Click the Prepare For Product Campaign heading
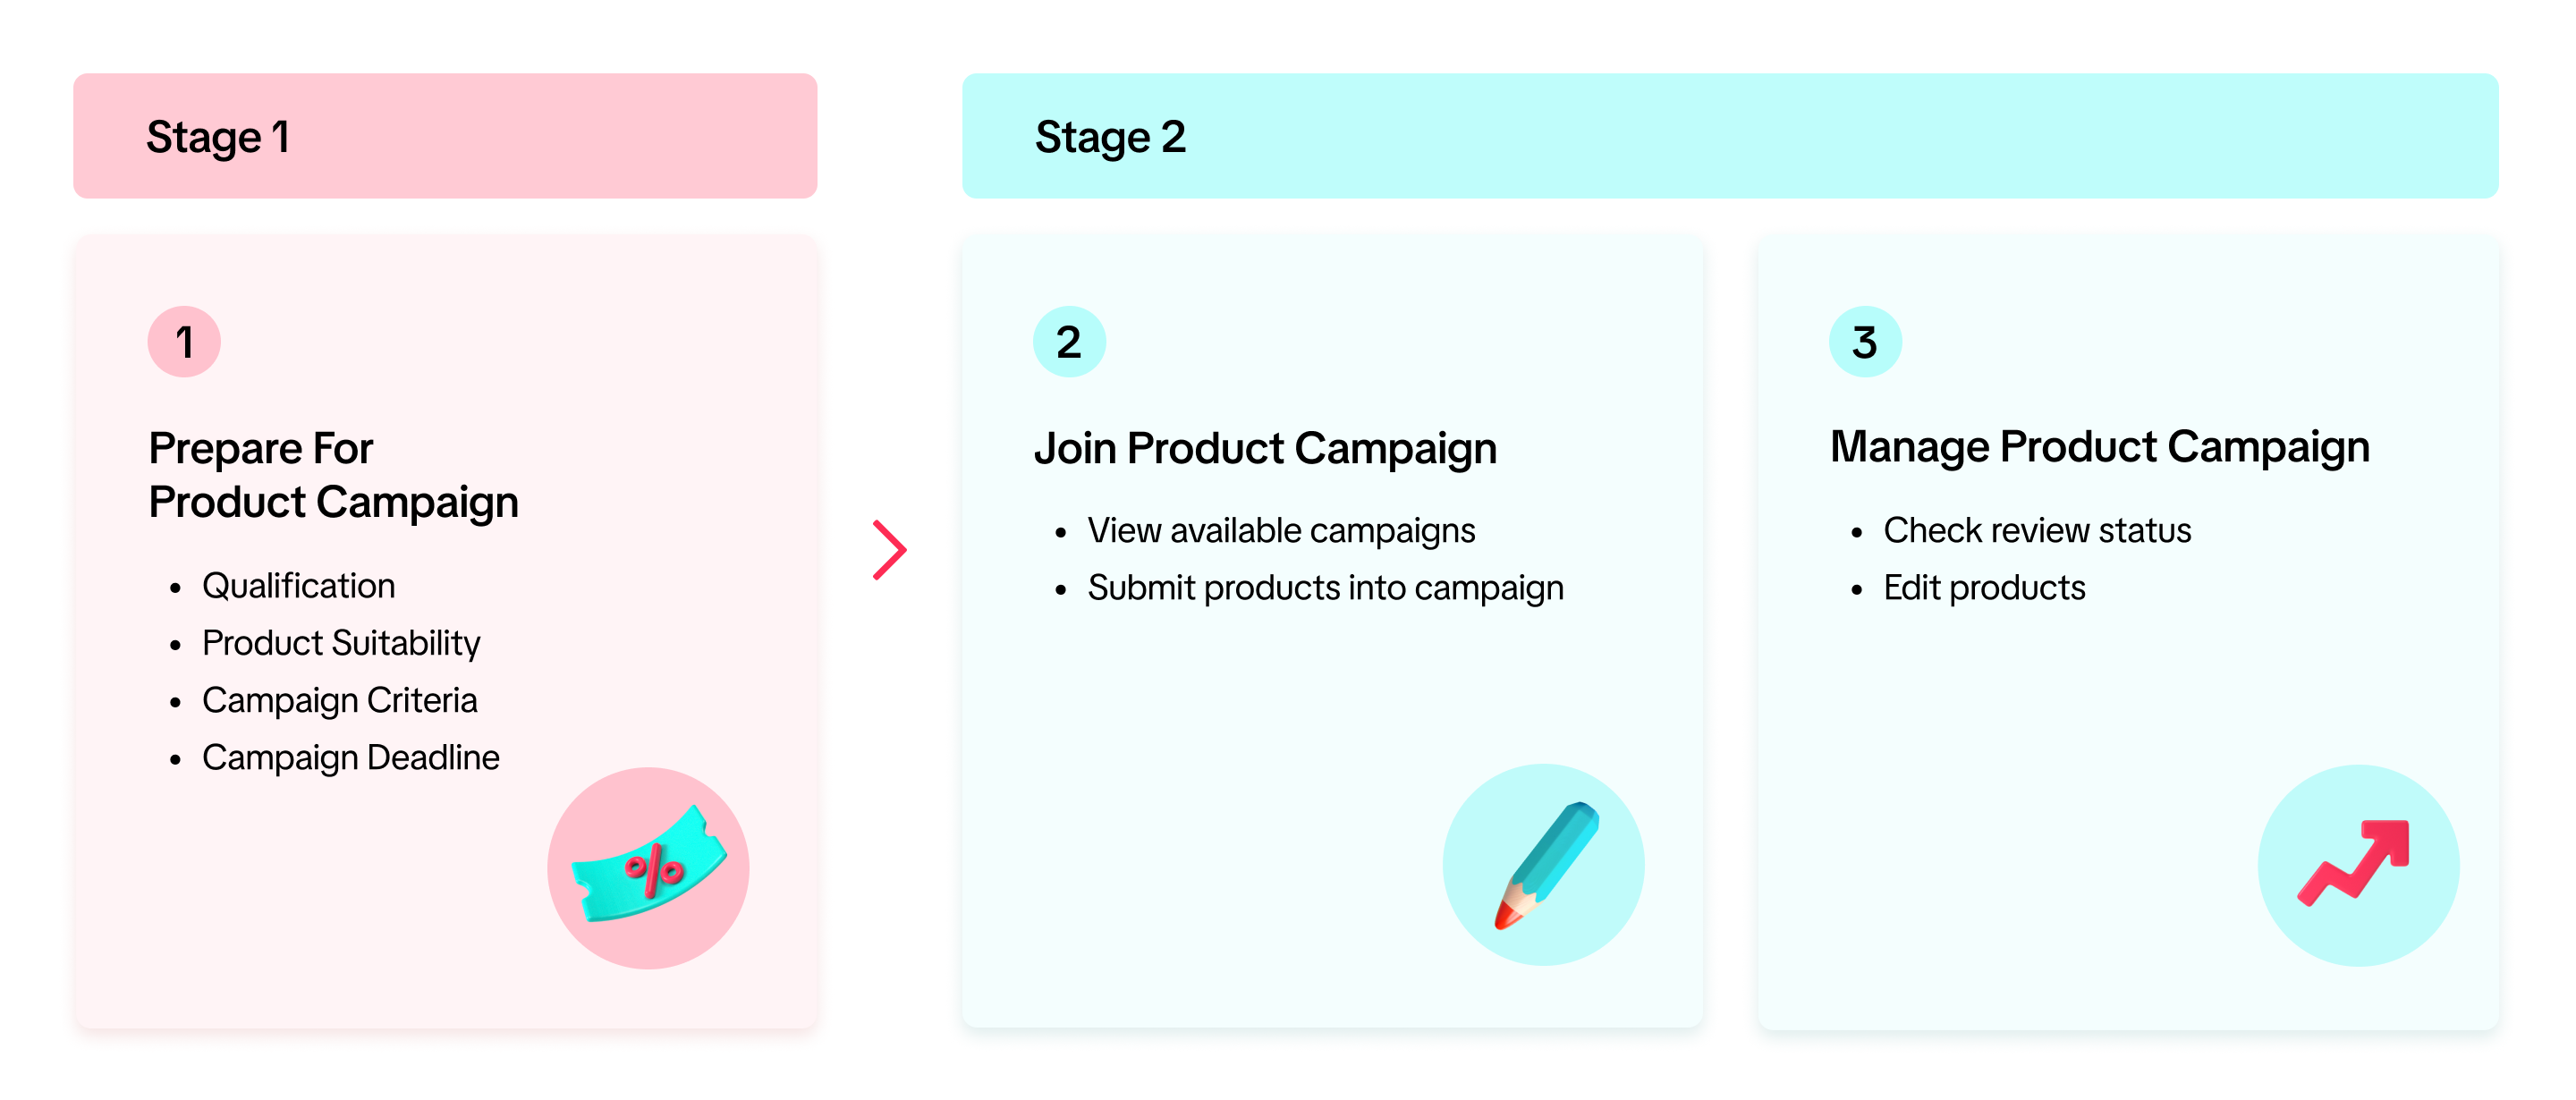Image resolution: width=2576 pixels, height=1100 pixels. point(333,475)
